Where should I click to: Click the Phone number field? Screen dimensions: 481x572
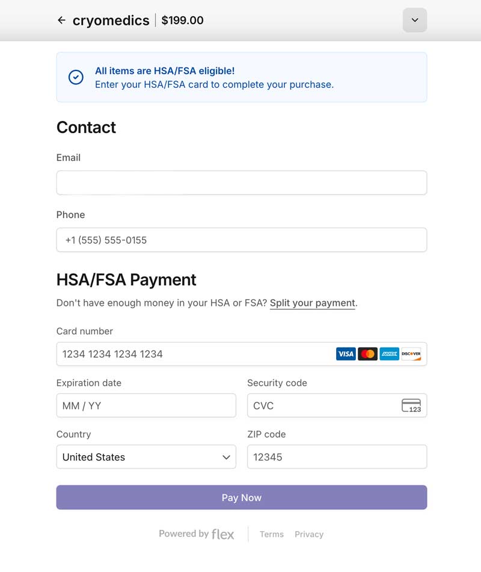(241, 240)
